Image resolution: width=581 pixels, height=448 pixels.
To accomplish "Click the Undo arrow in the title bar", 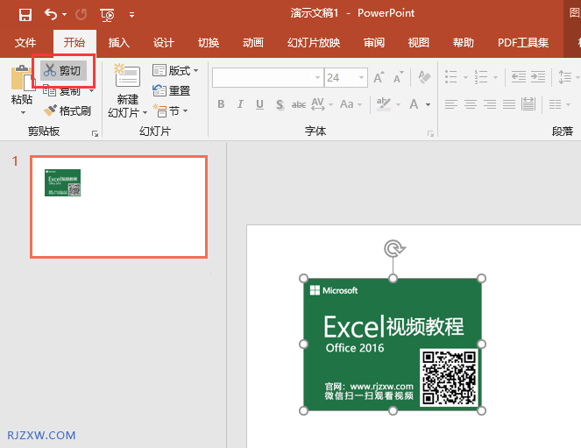I will coord(51,14).
